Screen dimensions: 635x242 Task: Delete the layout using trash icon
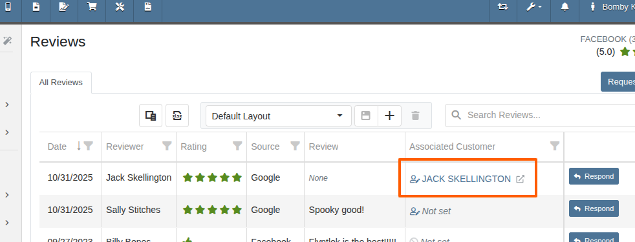coord(415,116)
